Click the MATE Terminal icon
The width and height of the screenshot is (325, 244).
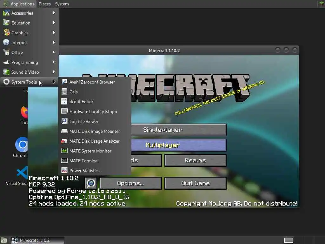(x=64, y=160)
